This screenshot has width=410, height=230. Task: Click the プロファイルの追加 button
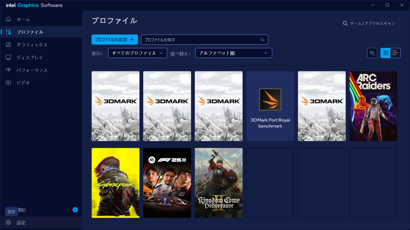(x=114, y=40)
